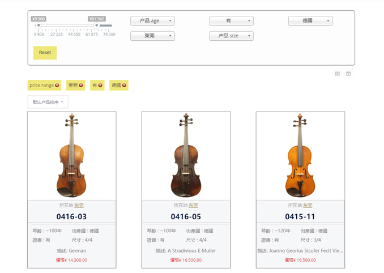Expand the 德國 country dropdown
Viewport: 384px width, 273px height.
coord(310,21)
